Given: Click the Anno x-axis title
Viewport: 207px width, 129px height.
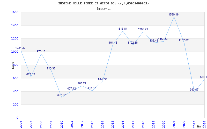Looking at the screenshot, I should (x=200, y=126).
